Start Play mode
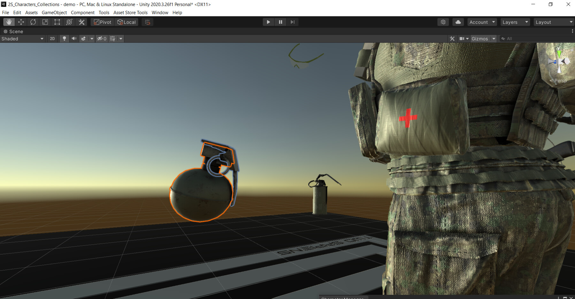The height and width of the screenshot is (299, 575). (268, 22)
